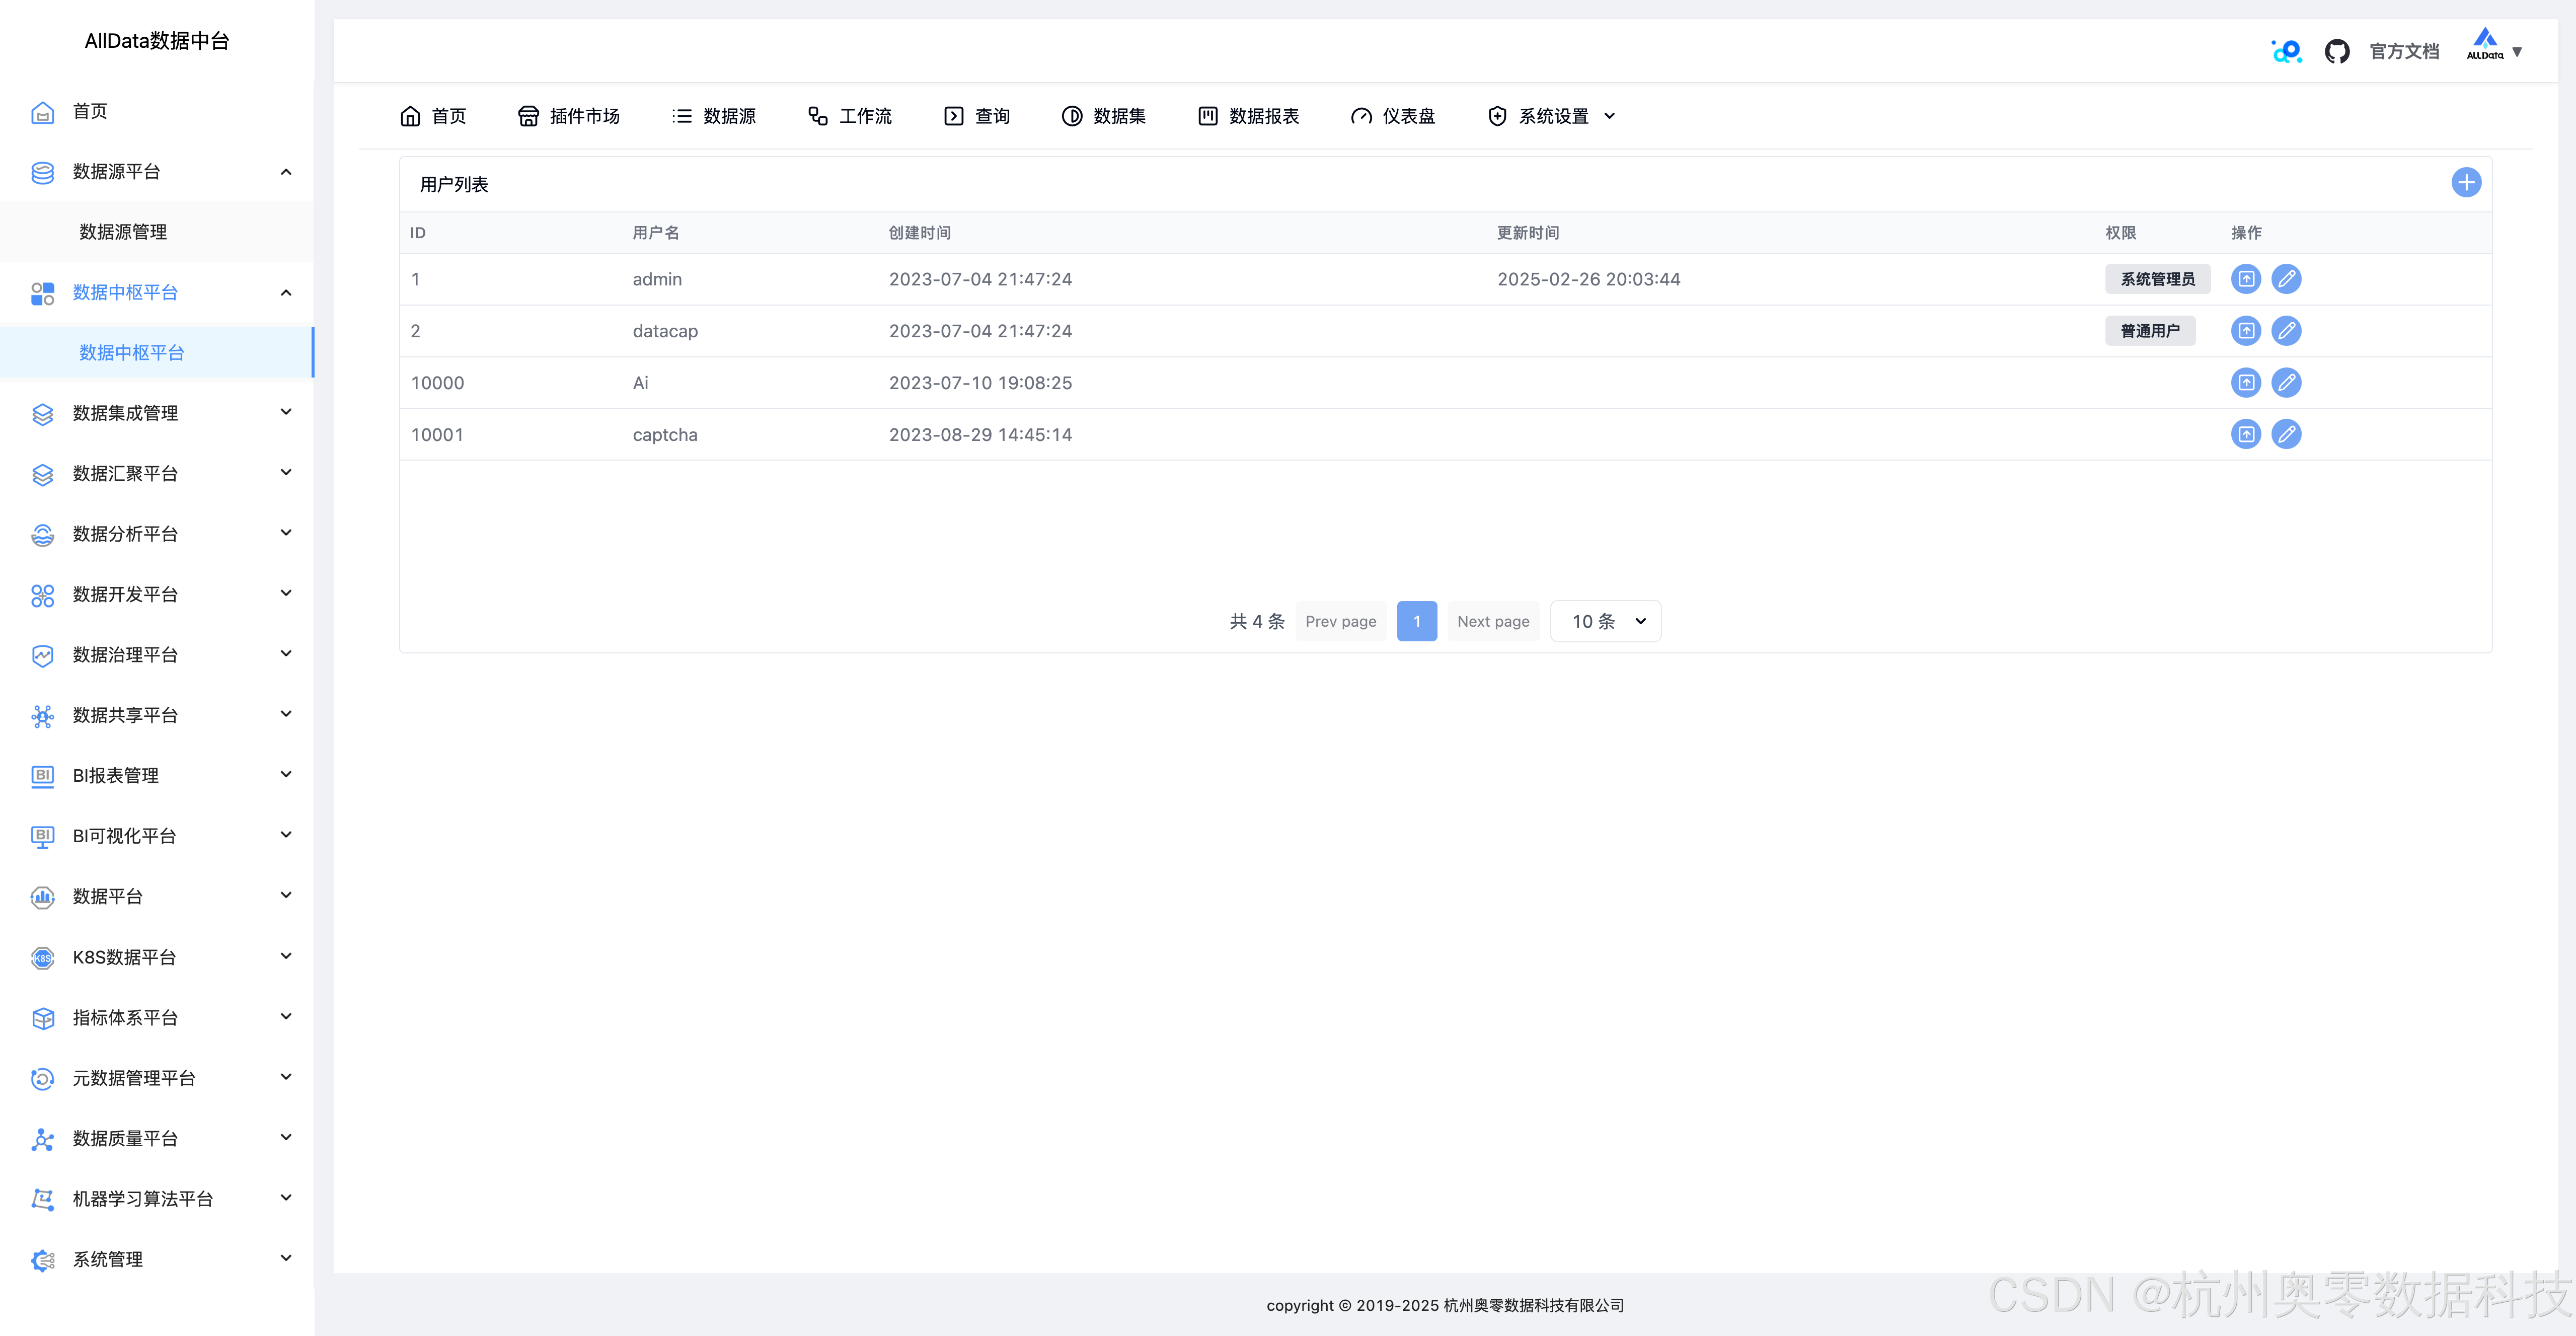Click the 创建时间 column header

(x=919, y=233)
